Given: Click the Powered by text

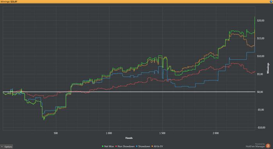Looking at the screenshot, I should 260,144.
